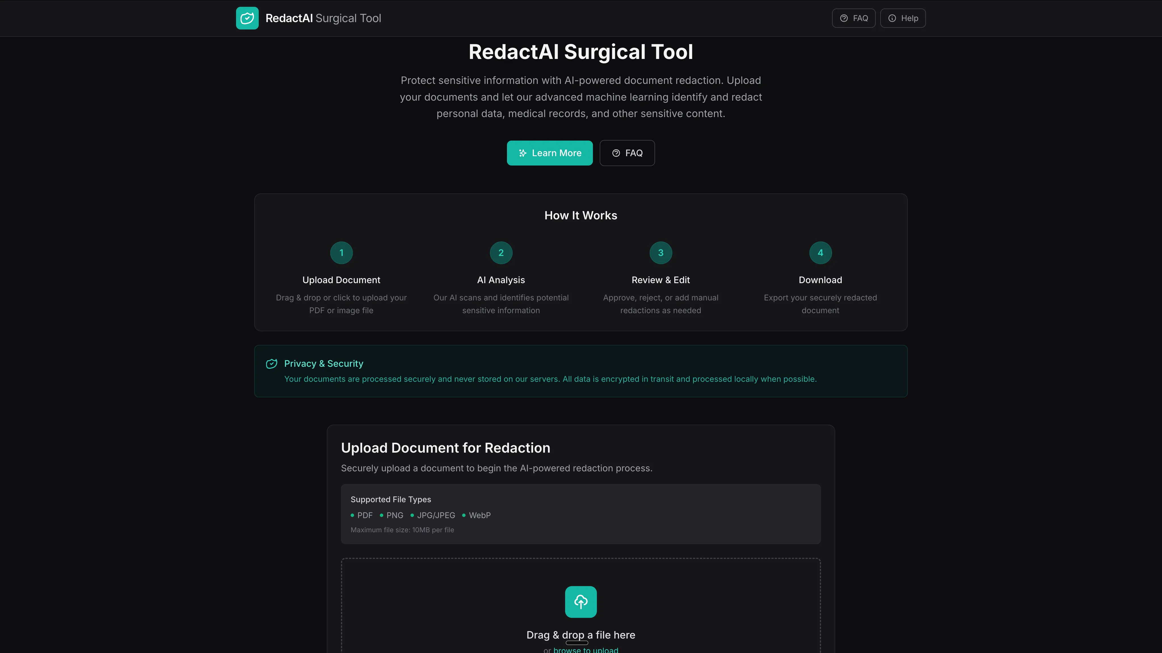Viewport: 1162px width, 653px height.
Task: Click the teal cloud upload icon
Action: 580,602
